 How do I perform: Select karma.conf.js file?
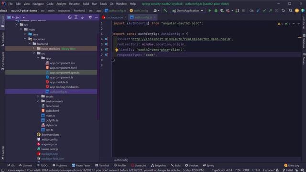pyautogui.click(x=50, y=149)
